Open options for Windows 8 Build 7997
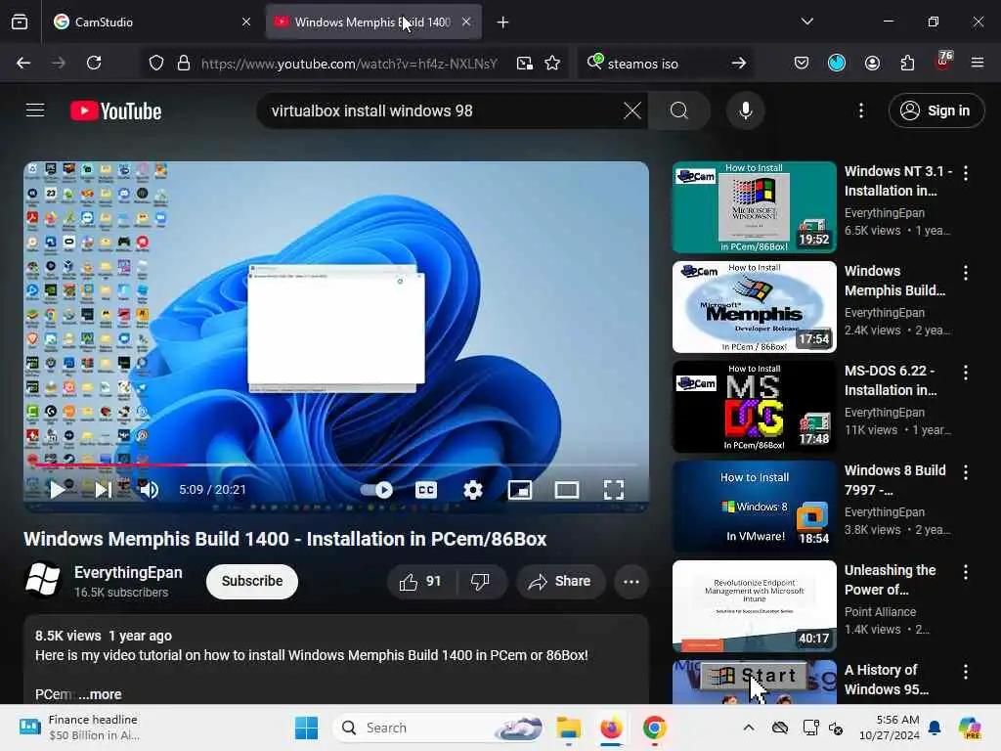Viewport: 1001px width, 751px height. 966,472
